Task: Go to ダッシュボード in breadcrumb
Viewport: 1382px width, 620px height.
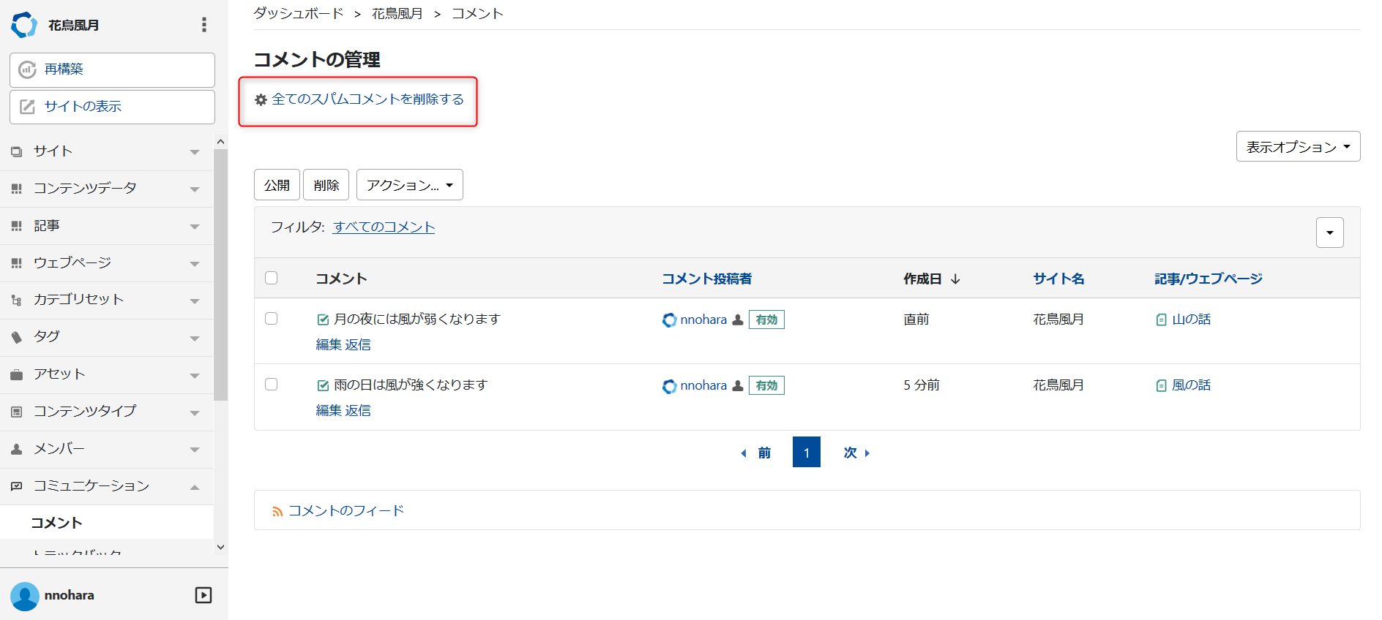Action: pos(299,13)
